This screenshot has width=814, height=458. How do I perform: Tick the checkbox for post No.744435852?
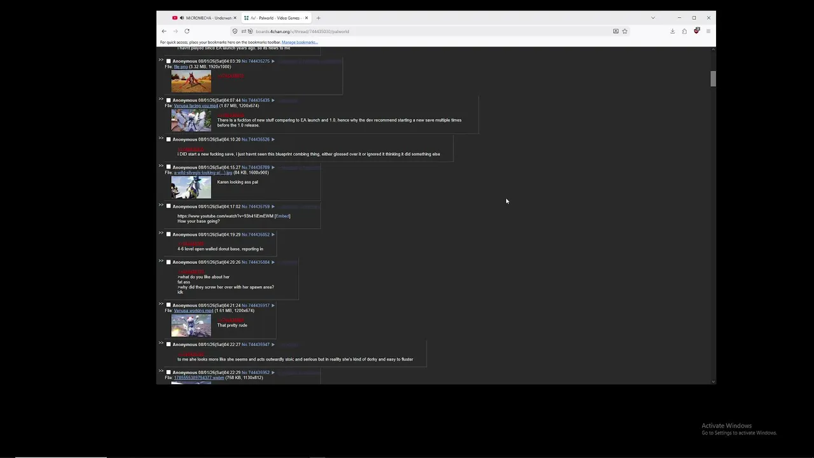point(169,235)
